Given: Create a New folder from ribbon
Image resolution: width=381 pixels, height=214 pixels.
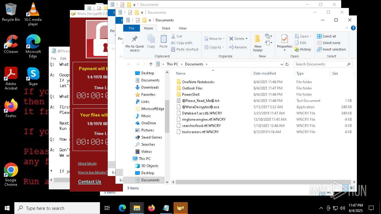Looking at the screenshot, I should click(x=258, y=43).
